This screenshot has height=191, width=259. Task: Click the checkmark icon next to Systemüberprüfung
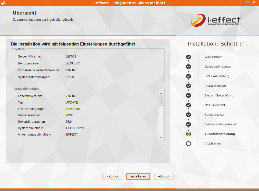pos(188,95)
